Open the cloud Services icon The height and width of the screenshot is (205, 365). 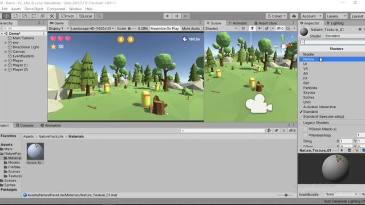(294, 16)
